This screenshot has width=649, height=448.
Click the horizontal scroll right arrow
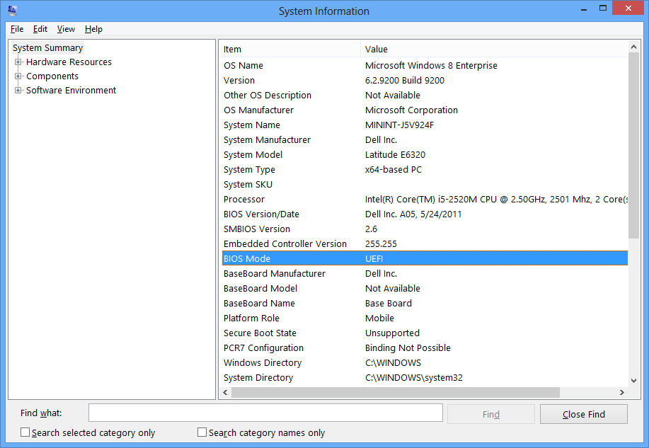621,392
